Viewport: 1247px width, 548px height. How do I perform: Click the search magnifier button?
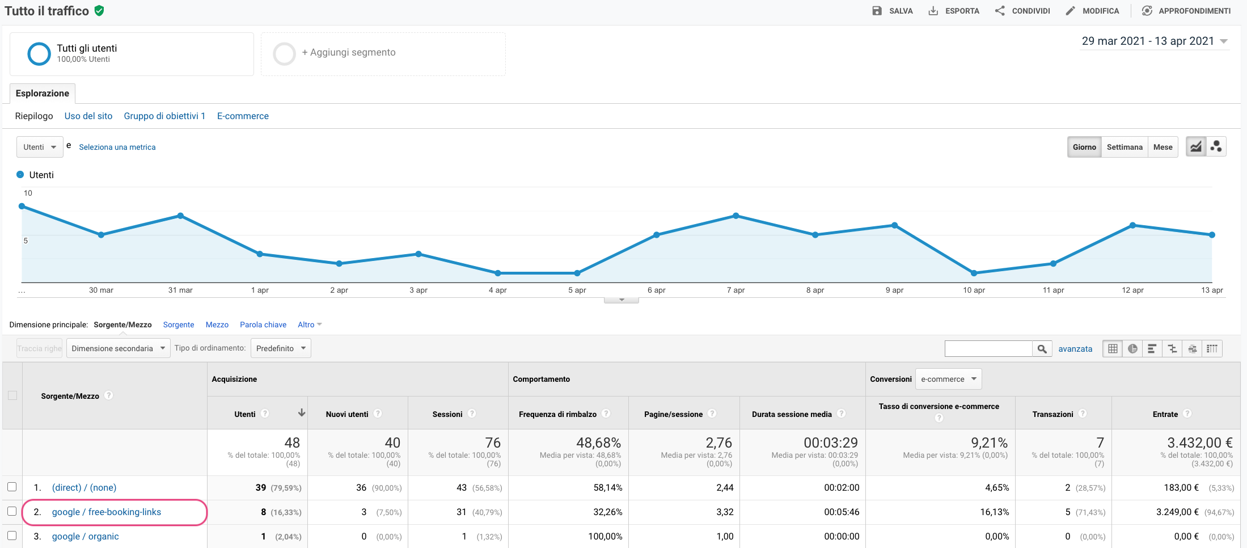pos(1042,349)
